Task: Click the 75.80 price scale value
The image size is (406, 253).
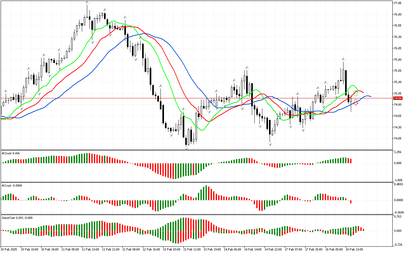Action: (x=398, y=59)
